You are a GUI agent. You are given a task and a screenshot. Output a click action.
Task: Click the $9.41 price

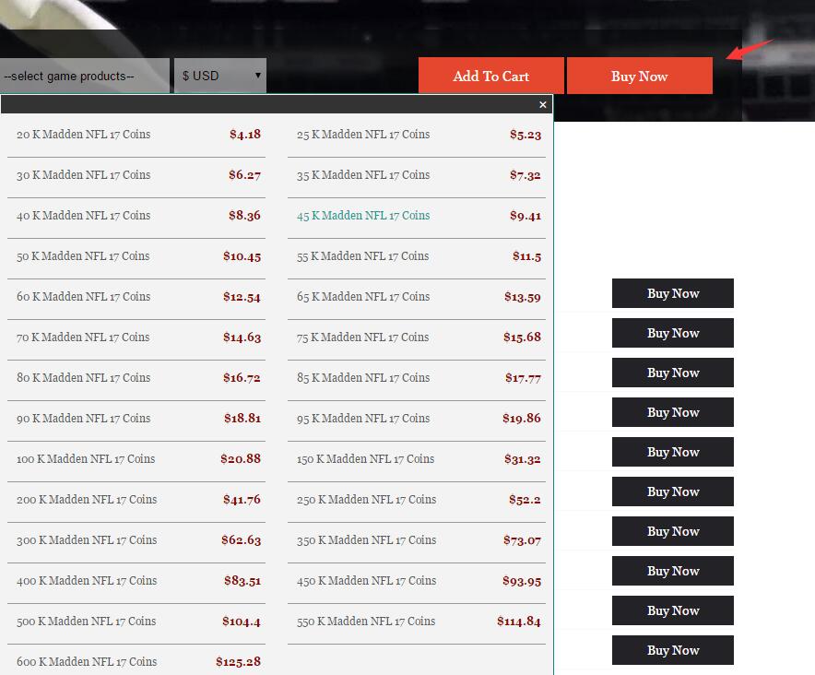526,216
